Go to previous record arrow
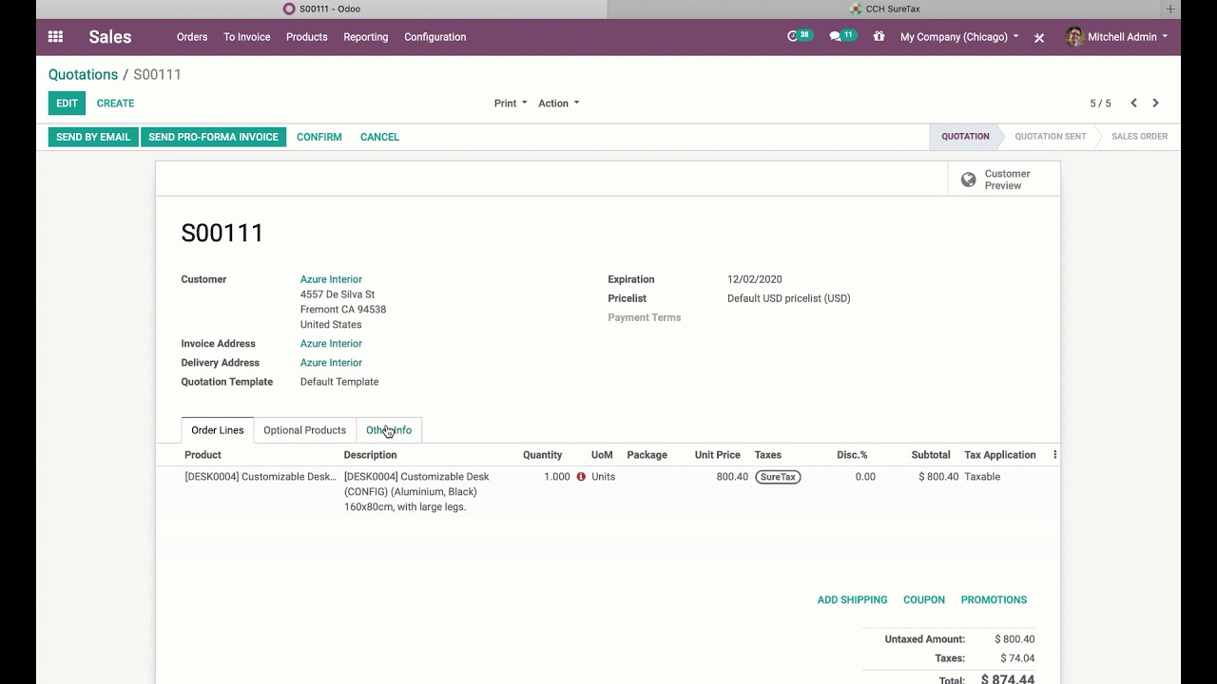Screen dimensions: 1217x684 pos(1133,103)
